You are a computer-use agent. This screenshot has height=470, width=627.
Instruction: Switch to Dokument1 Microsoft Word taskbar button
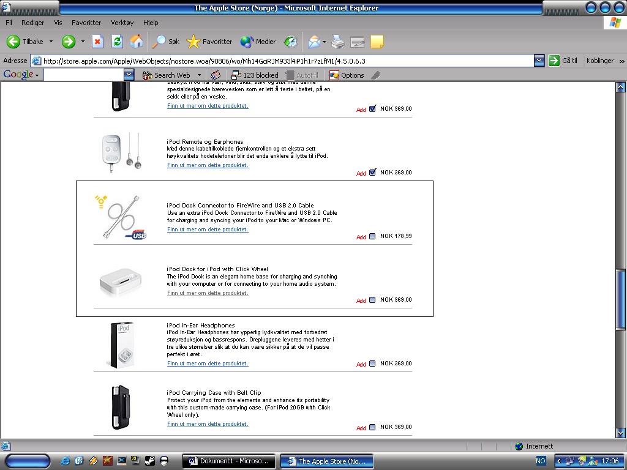[229, 461]
